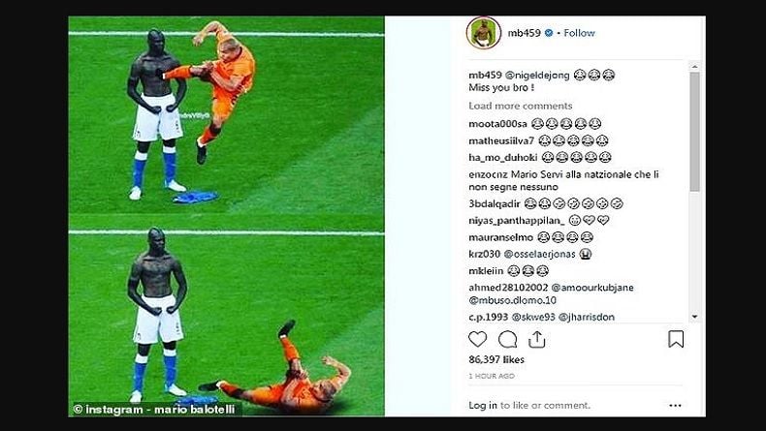
Task: Open the three-dots more options menu
Action: pos(675,405)
